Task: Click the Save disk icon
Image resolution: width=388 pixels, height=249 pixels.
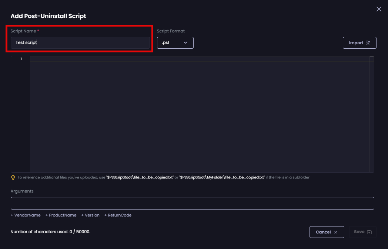Action: (x=368, y=232)
